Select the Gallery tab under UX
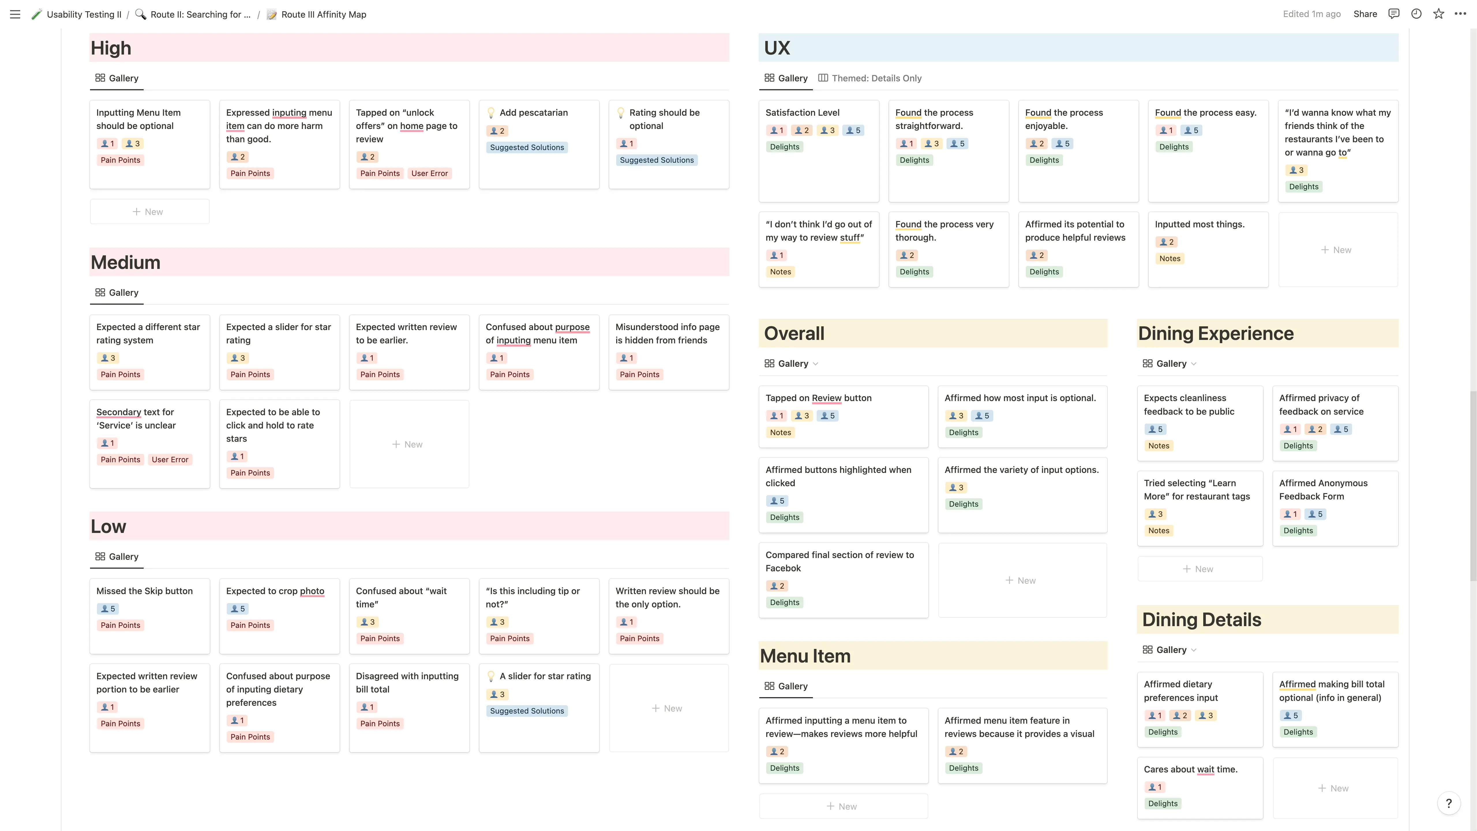 (x=786, y=78)
